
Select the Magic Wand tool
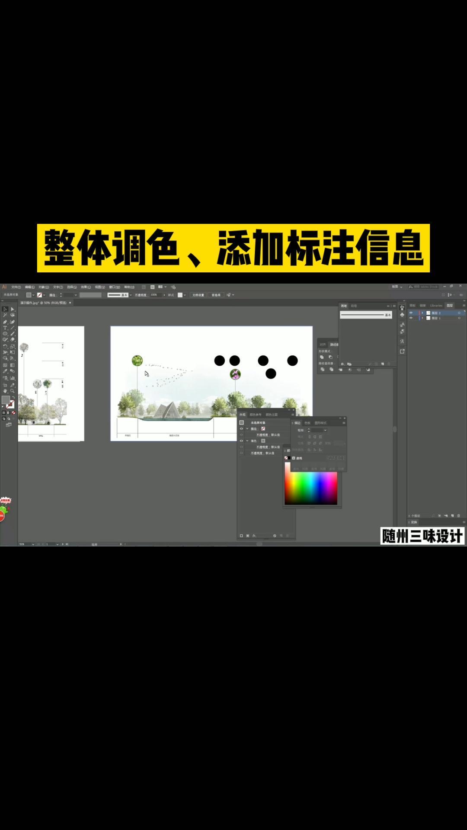click(5, 315)
